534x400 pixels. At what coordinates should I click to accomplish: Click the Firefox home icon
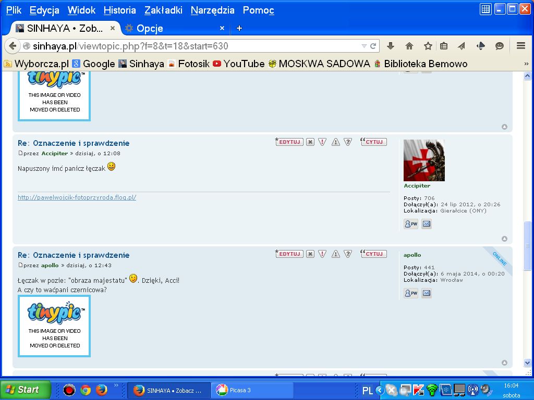409,46
